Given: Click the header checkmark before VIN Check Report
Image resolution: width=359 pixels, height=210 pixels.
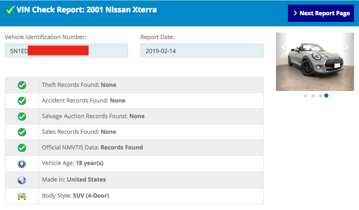Looking at the screenshot, I should 10,10.
